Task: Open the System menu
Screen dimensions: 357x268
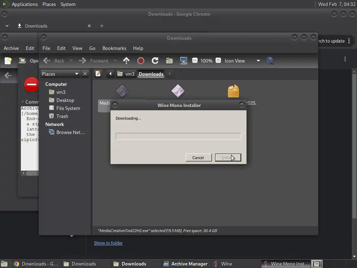Action: pyautogui.click(x=68, y=4)
